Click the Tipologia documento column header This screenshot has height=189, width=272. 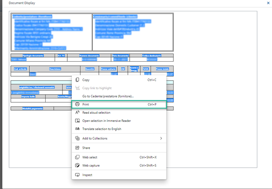(x=33, y=55)
